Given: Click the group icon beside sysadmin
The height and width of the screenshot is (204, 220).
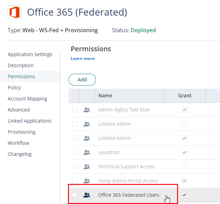Looking at the screenshot, I should coord(87,152).
